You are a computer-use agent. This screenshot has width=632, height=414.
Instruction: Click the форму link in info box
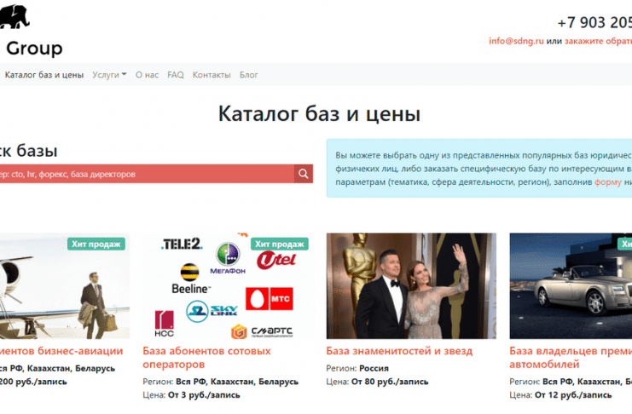(x=608, y=182)
